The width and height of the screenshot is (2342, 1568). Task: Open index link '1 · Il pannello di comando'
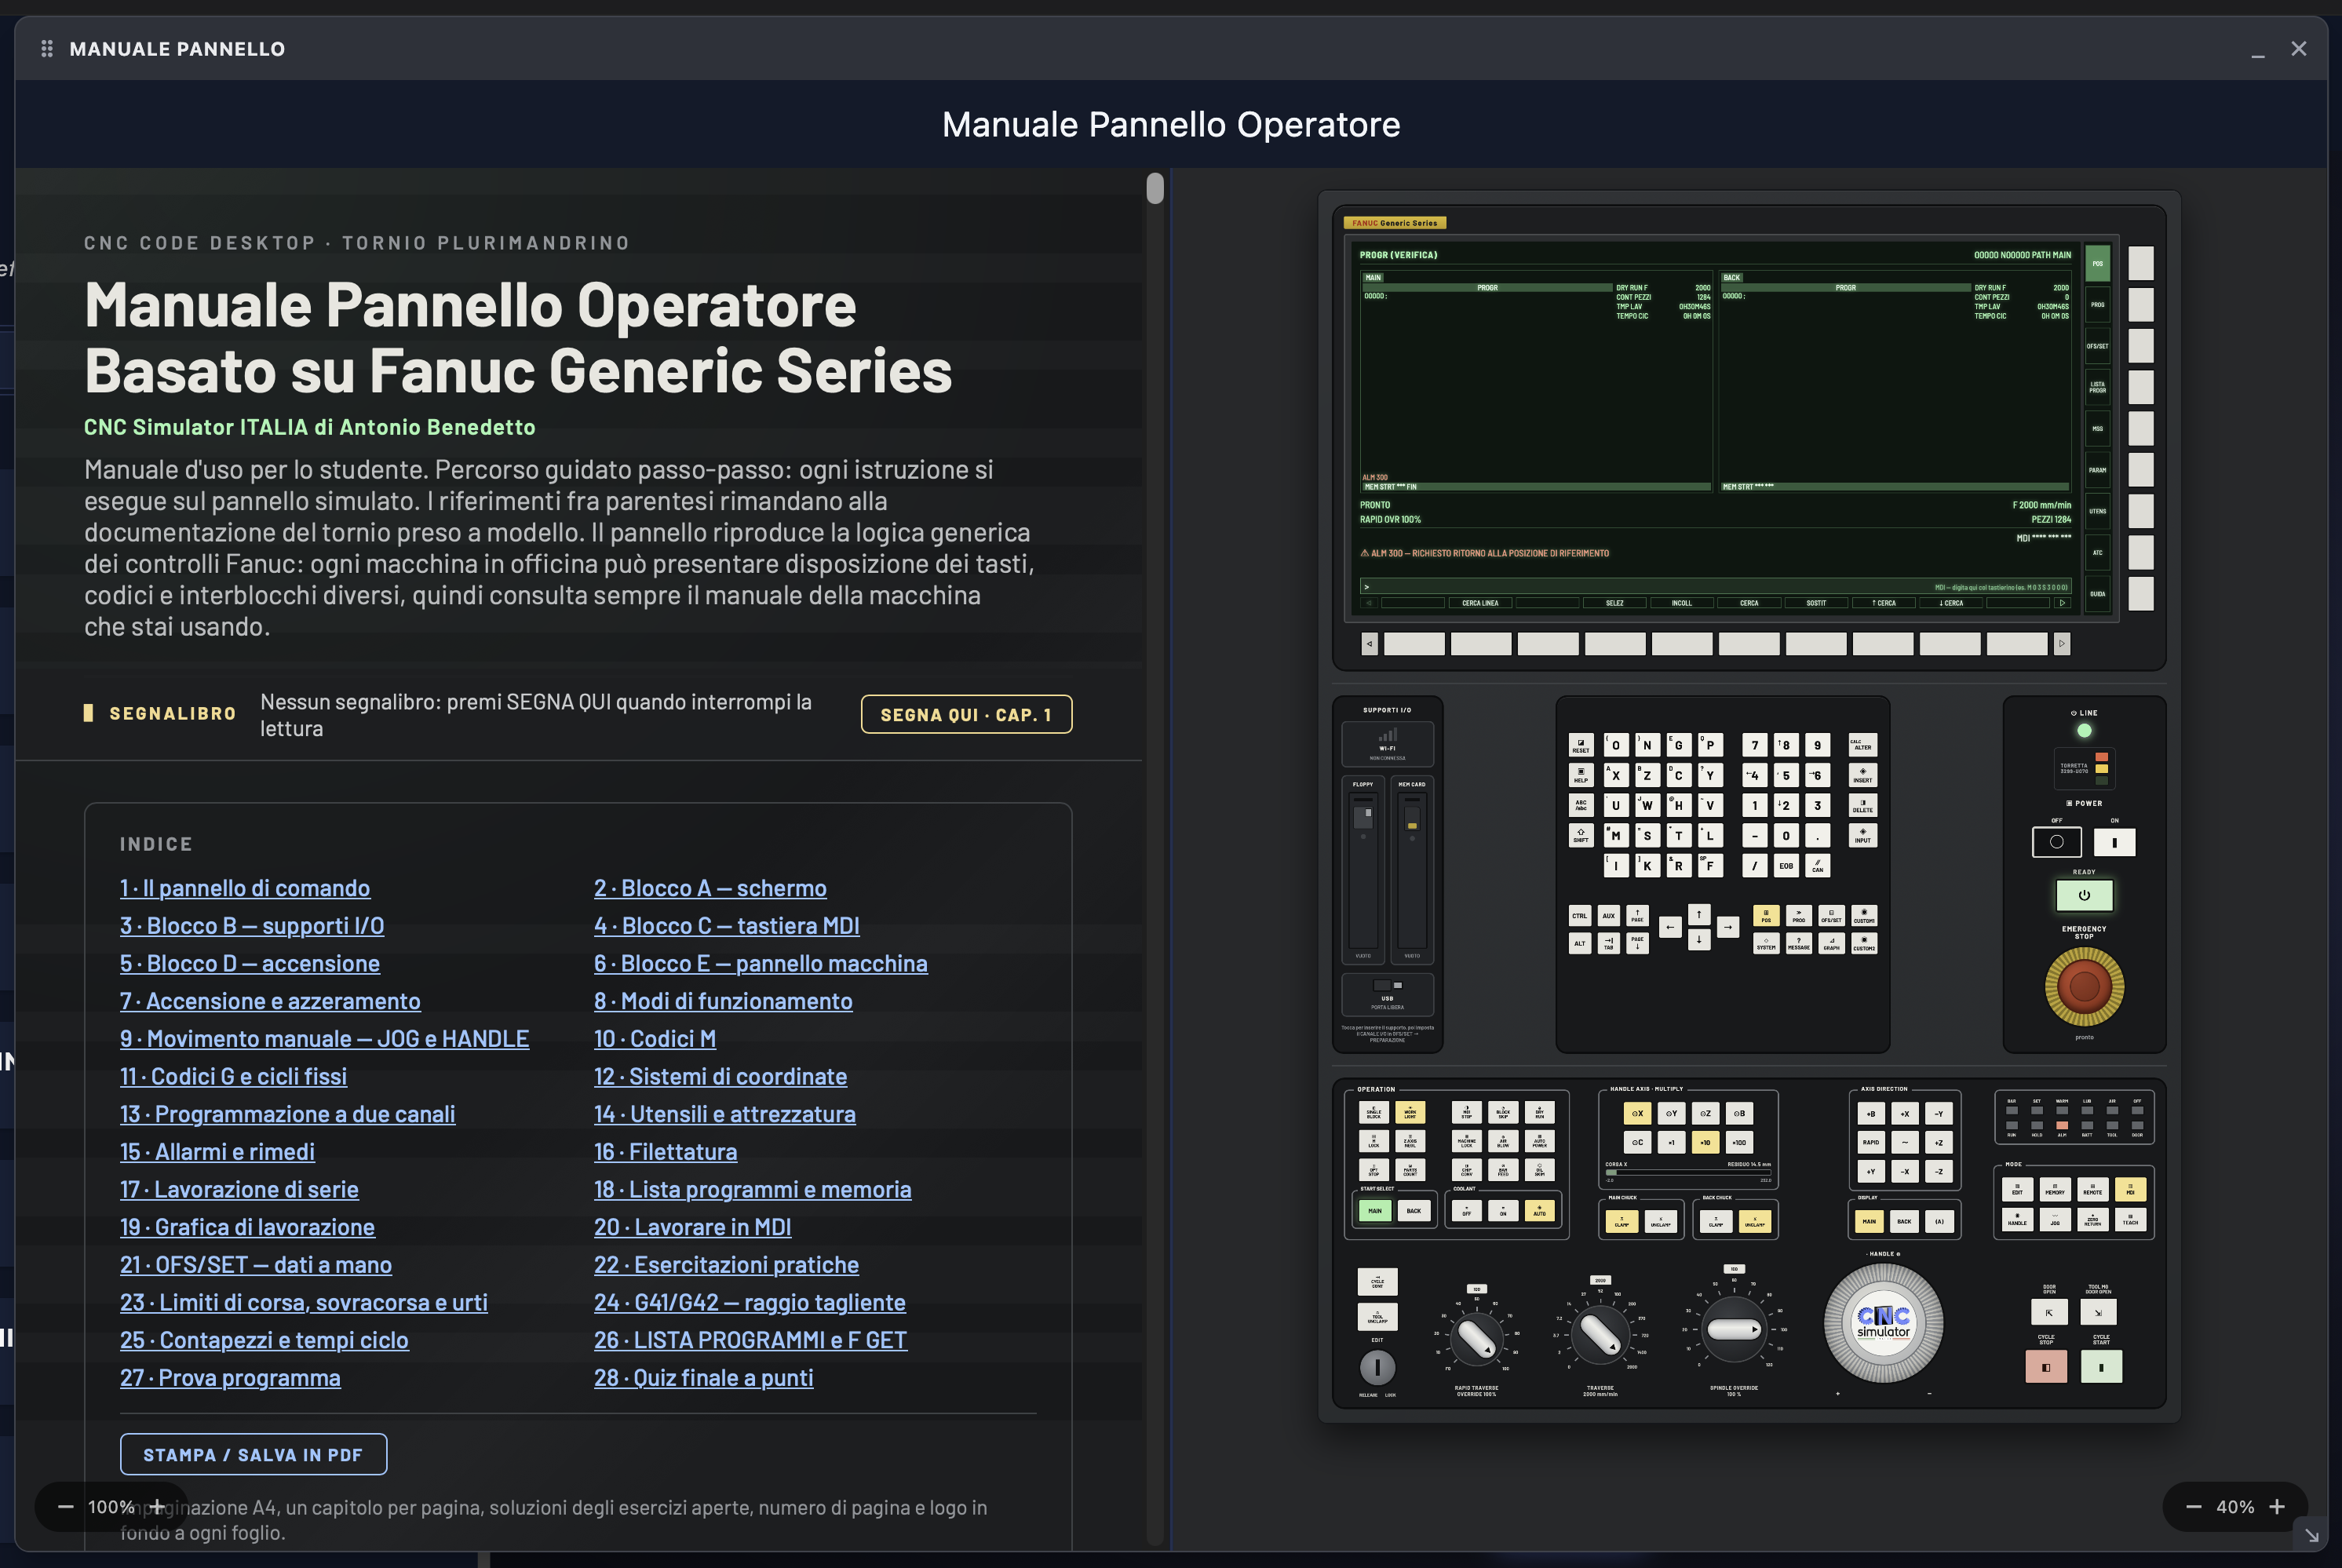pyautogui.click(x=245, y=888)
